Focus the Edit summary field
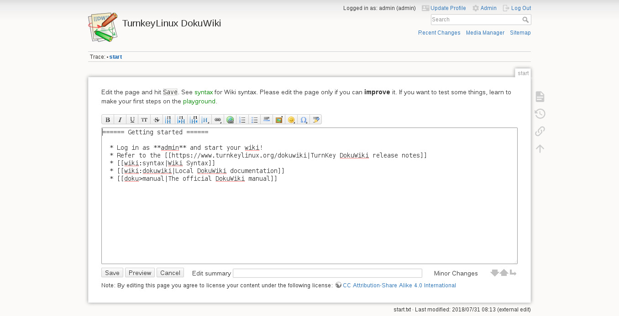Image resolution: width=619 pixels, height=316 pixels. tap(327, 273)
